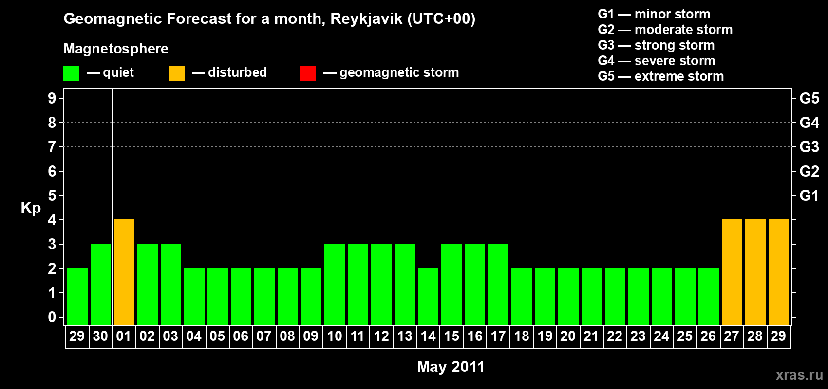
Task: Click the date label 05 on axis
Action: [217, 336]
